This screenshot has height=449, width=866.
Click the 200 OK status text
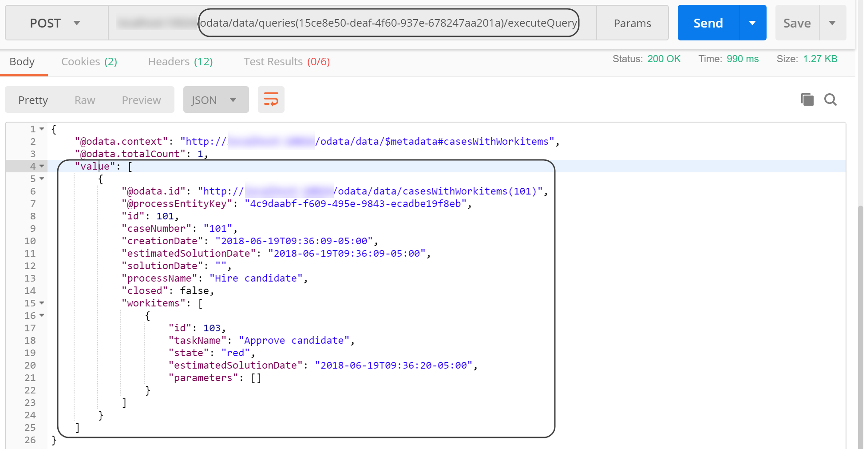pos(664,59)
